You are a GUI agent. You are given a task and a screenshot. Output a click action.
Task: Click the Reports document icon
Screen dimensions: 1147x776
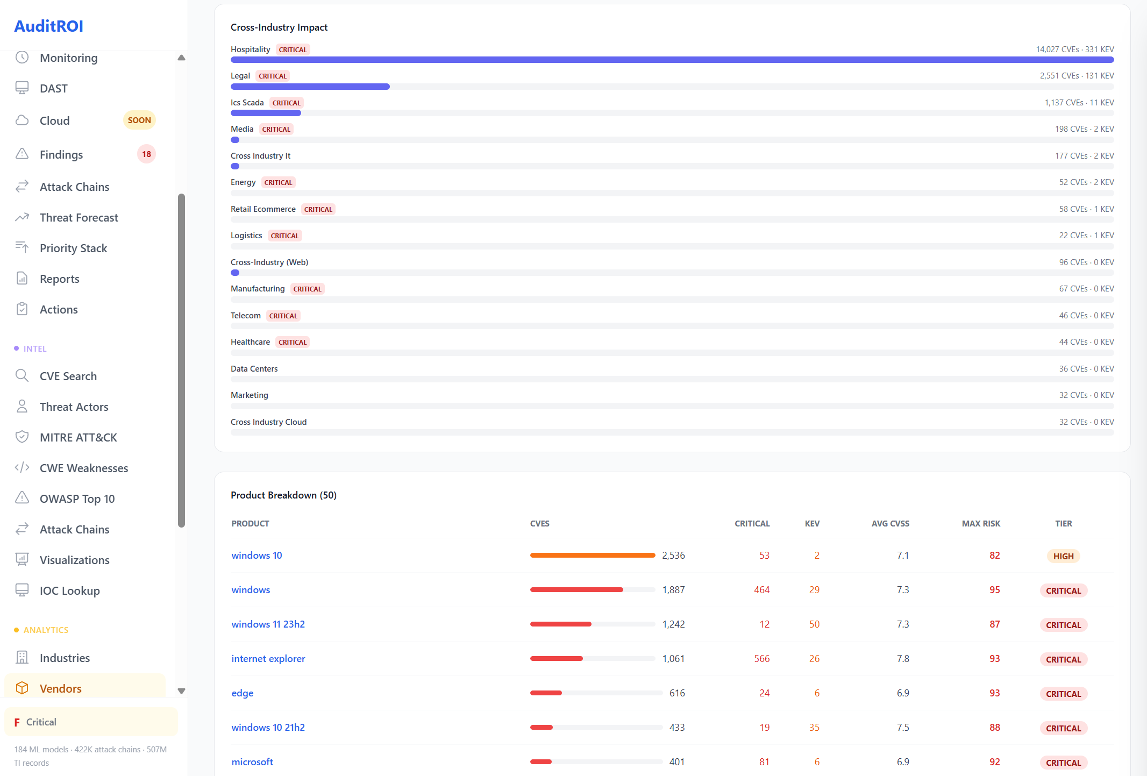pos(22,279)
